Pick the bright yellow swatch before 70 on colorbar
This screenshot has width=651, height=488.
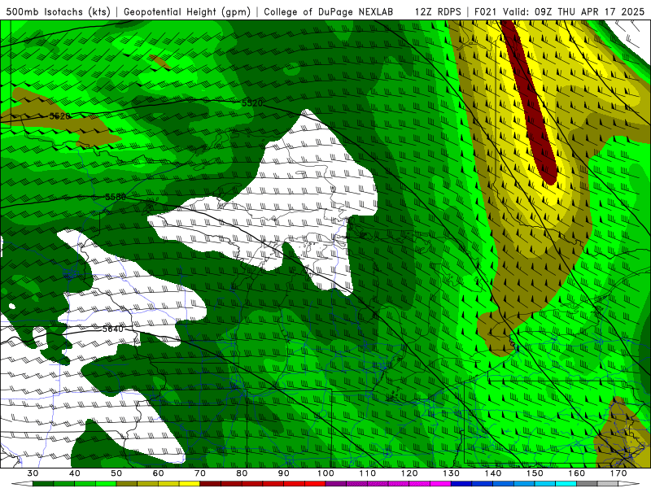pyautogui.click(x=190, y=484)
